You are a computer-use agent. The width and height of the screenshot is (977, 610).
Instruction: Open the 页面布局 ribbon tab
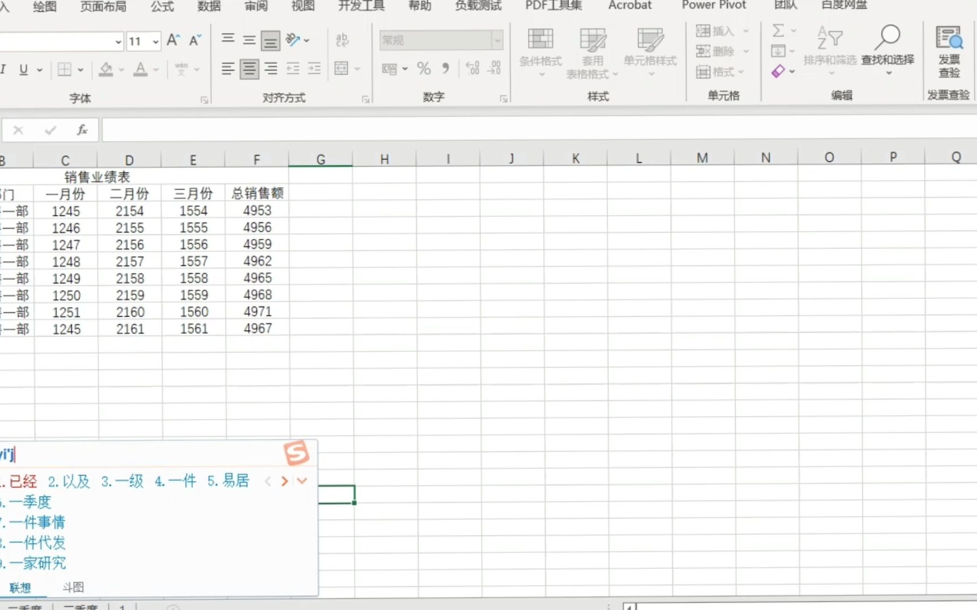click(103, 6)
